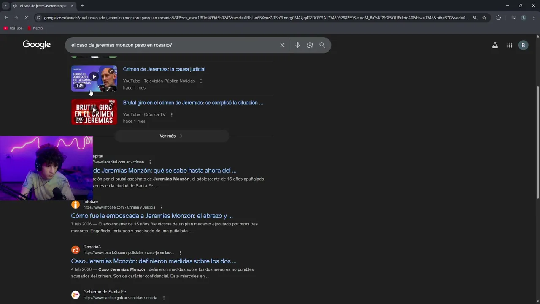Open the YouTube bookmark

tap(13, 28)
